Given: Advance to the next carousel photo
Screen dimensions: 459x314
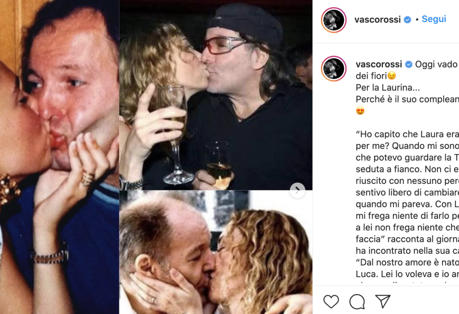Looking at the screenshot, I should [297, 189].
